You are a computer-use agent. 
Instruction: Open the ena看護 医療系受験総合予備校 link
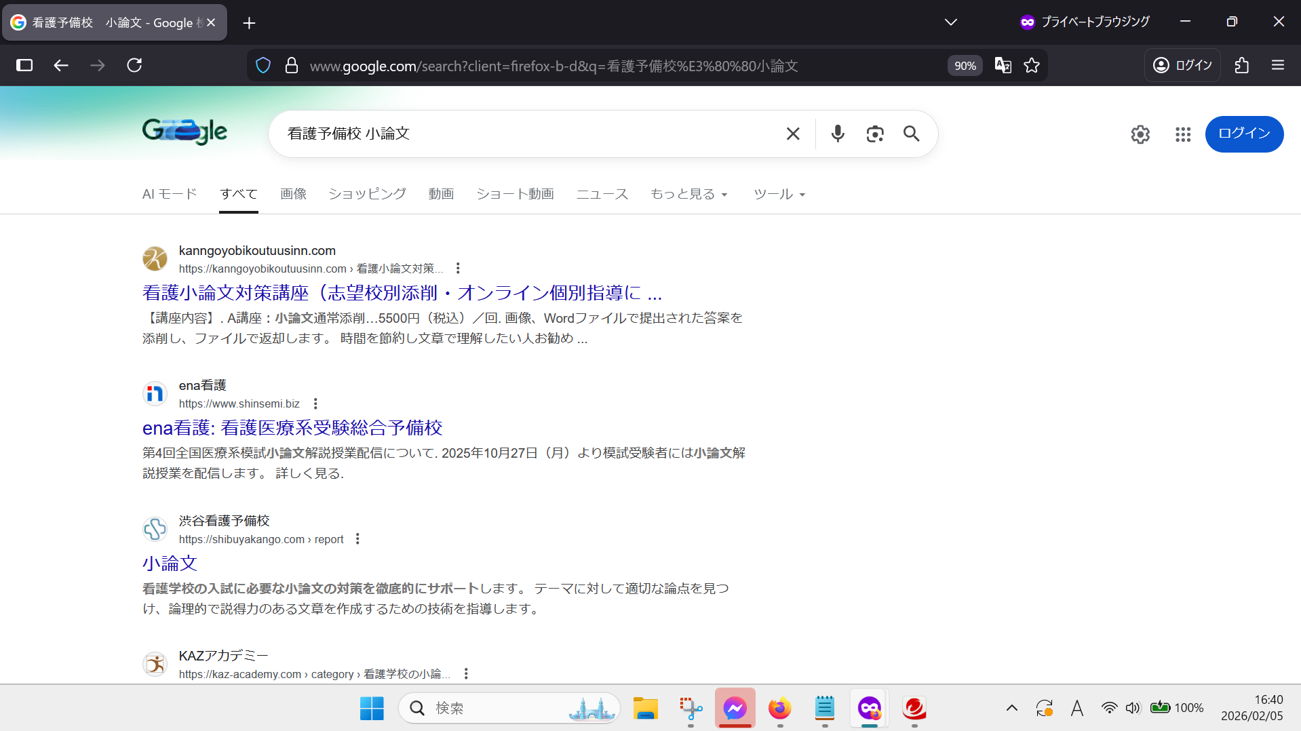tap(292, 428)
